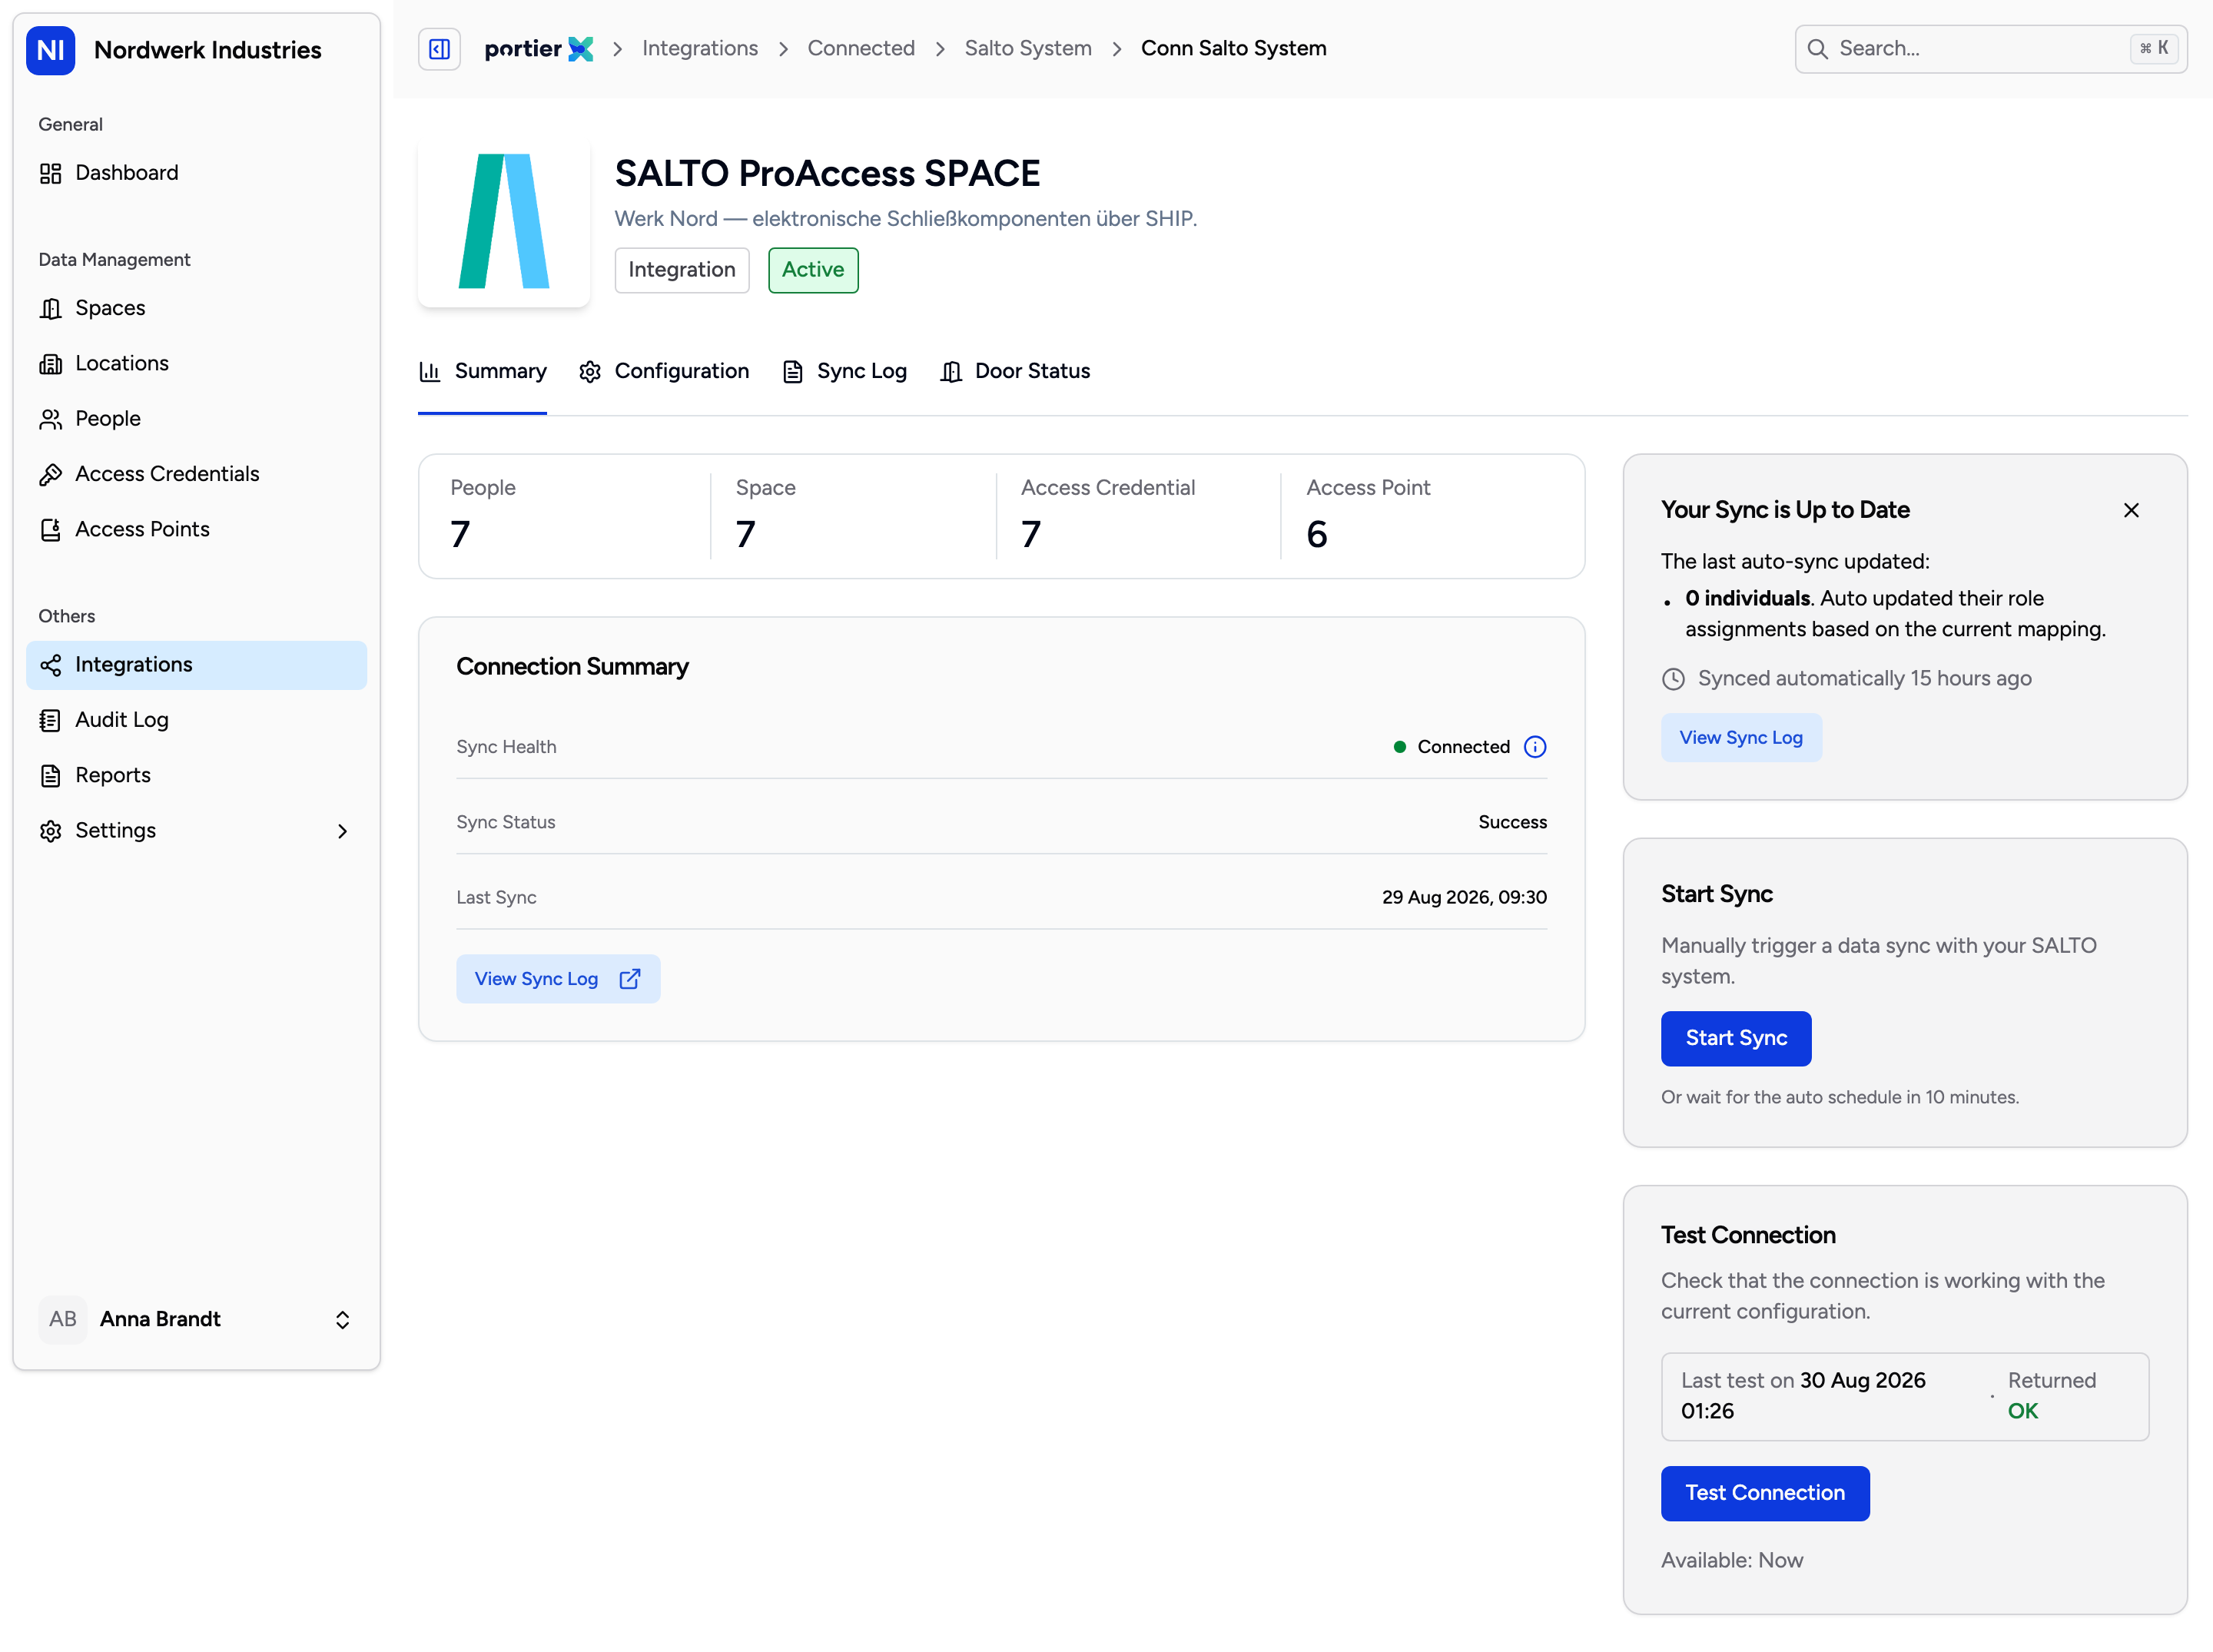Open Audit Log in the sidebar
This screenshot has width=2213, height=1652.
pos(197,720)
